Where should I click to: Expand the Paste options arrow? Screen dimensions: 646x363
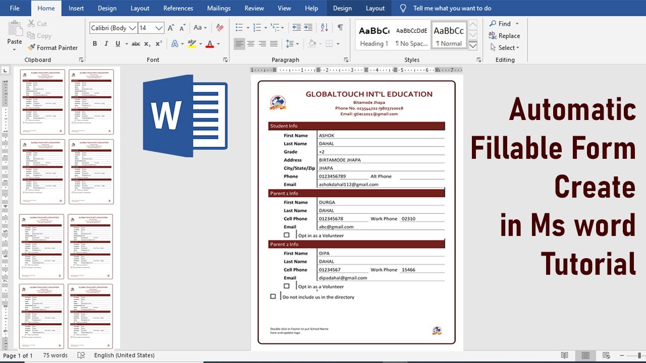pos(15,49)
